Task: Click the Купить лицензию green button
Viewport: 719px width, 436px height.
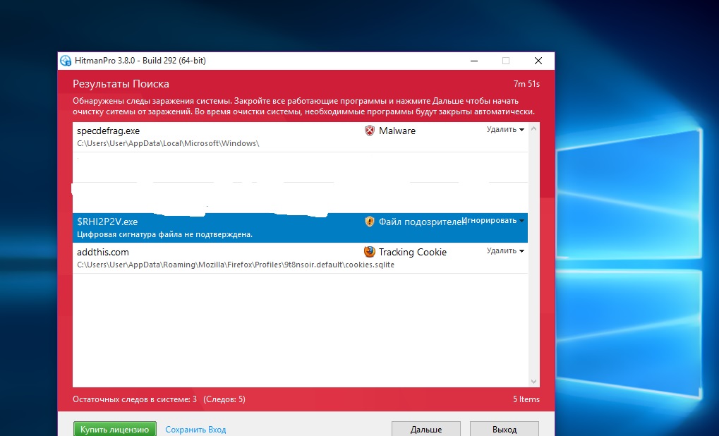Action: [x=114, y=429]
